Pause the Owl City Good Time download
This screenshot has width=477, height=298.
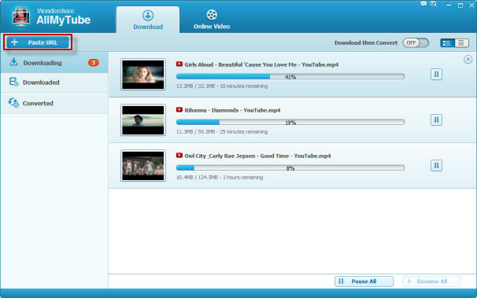pyautogui.click(x=436, y=166)
